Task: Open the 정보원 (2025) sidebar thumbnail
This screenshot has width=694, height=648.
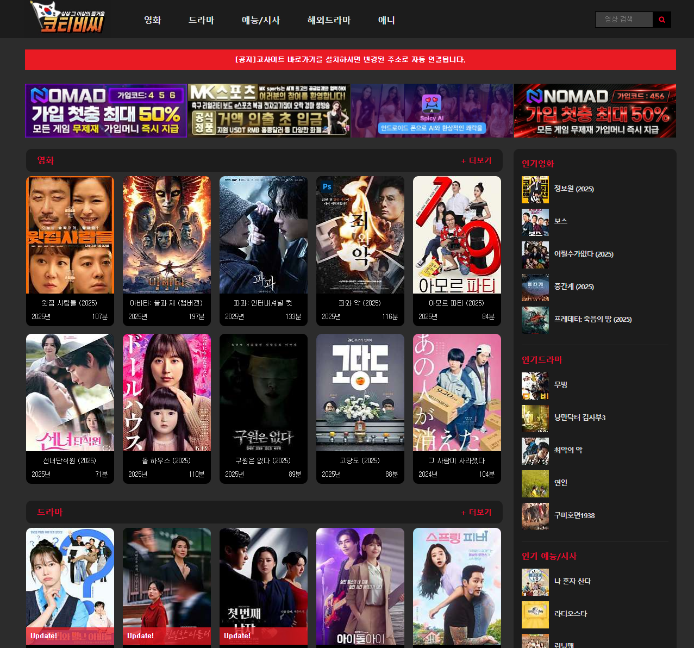Action: click(535, 189)
